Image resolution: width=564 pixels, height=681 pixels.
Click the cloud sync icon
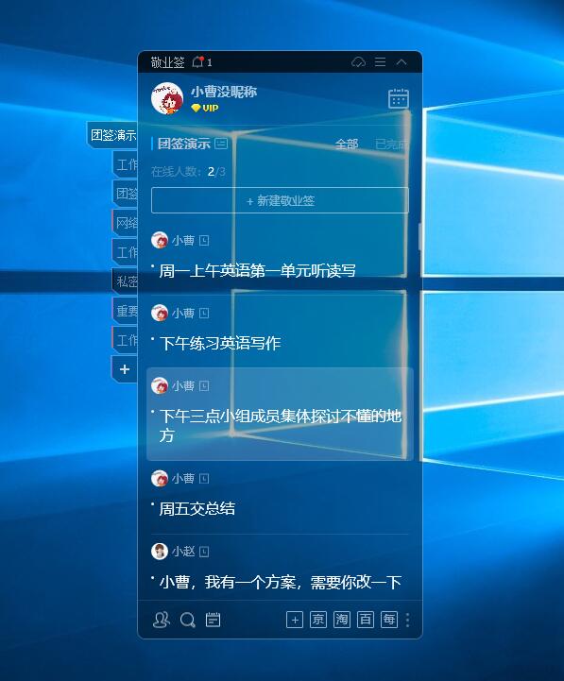tap(358, 62)
